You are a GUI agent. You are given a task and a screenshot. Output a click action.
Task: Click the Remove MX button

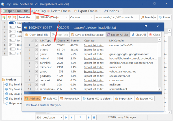(x=70, y=98)
